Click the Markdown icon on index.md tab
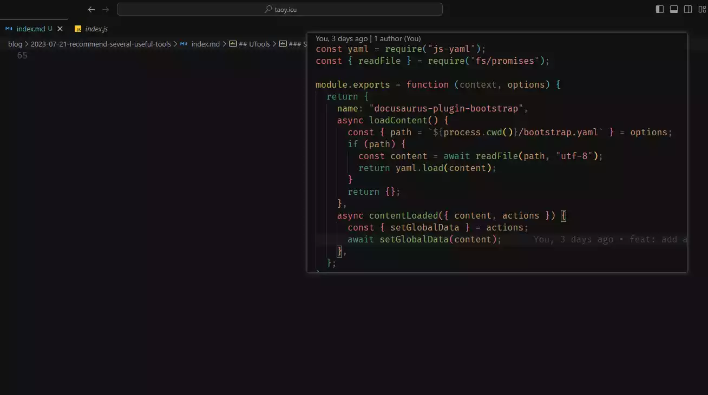The width and height of the screenshot is (708, 395). pyautogui.click(x=9, y=29)
